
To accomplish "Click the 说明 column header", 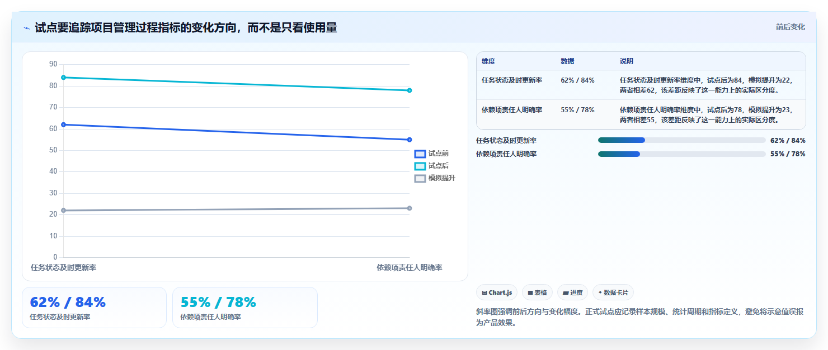I will [627, 61].
